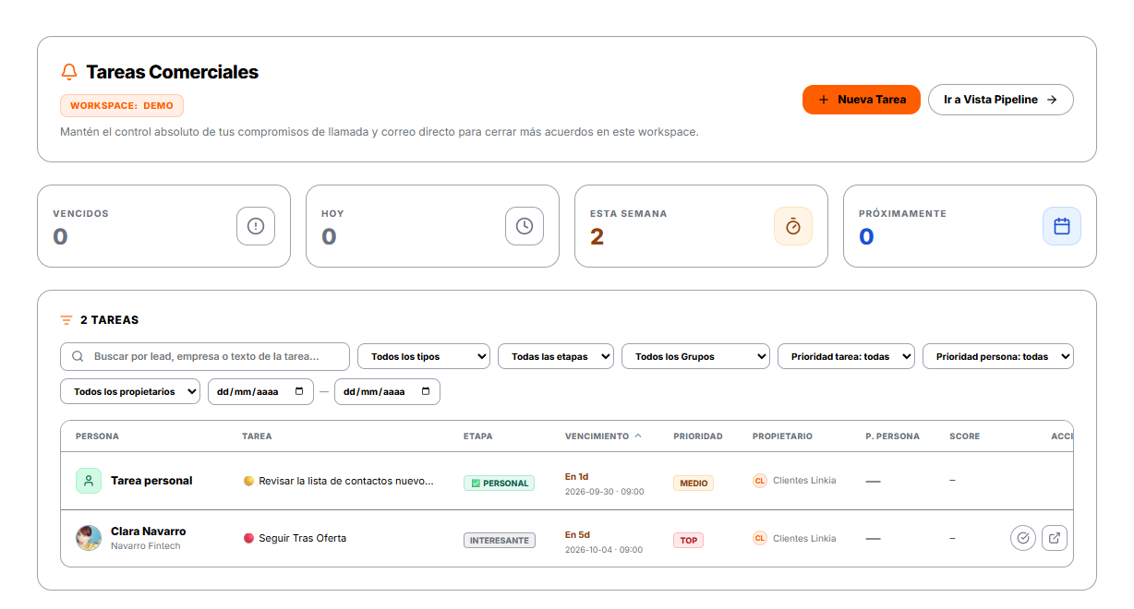Click the Personal stage badge
Viewport: 1134px width, 609px height.
click(x=499, y=483)
